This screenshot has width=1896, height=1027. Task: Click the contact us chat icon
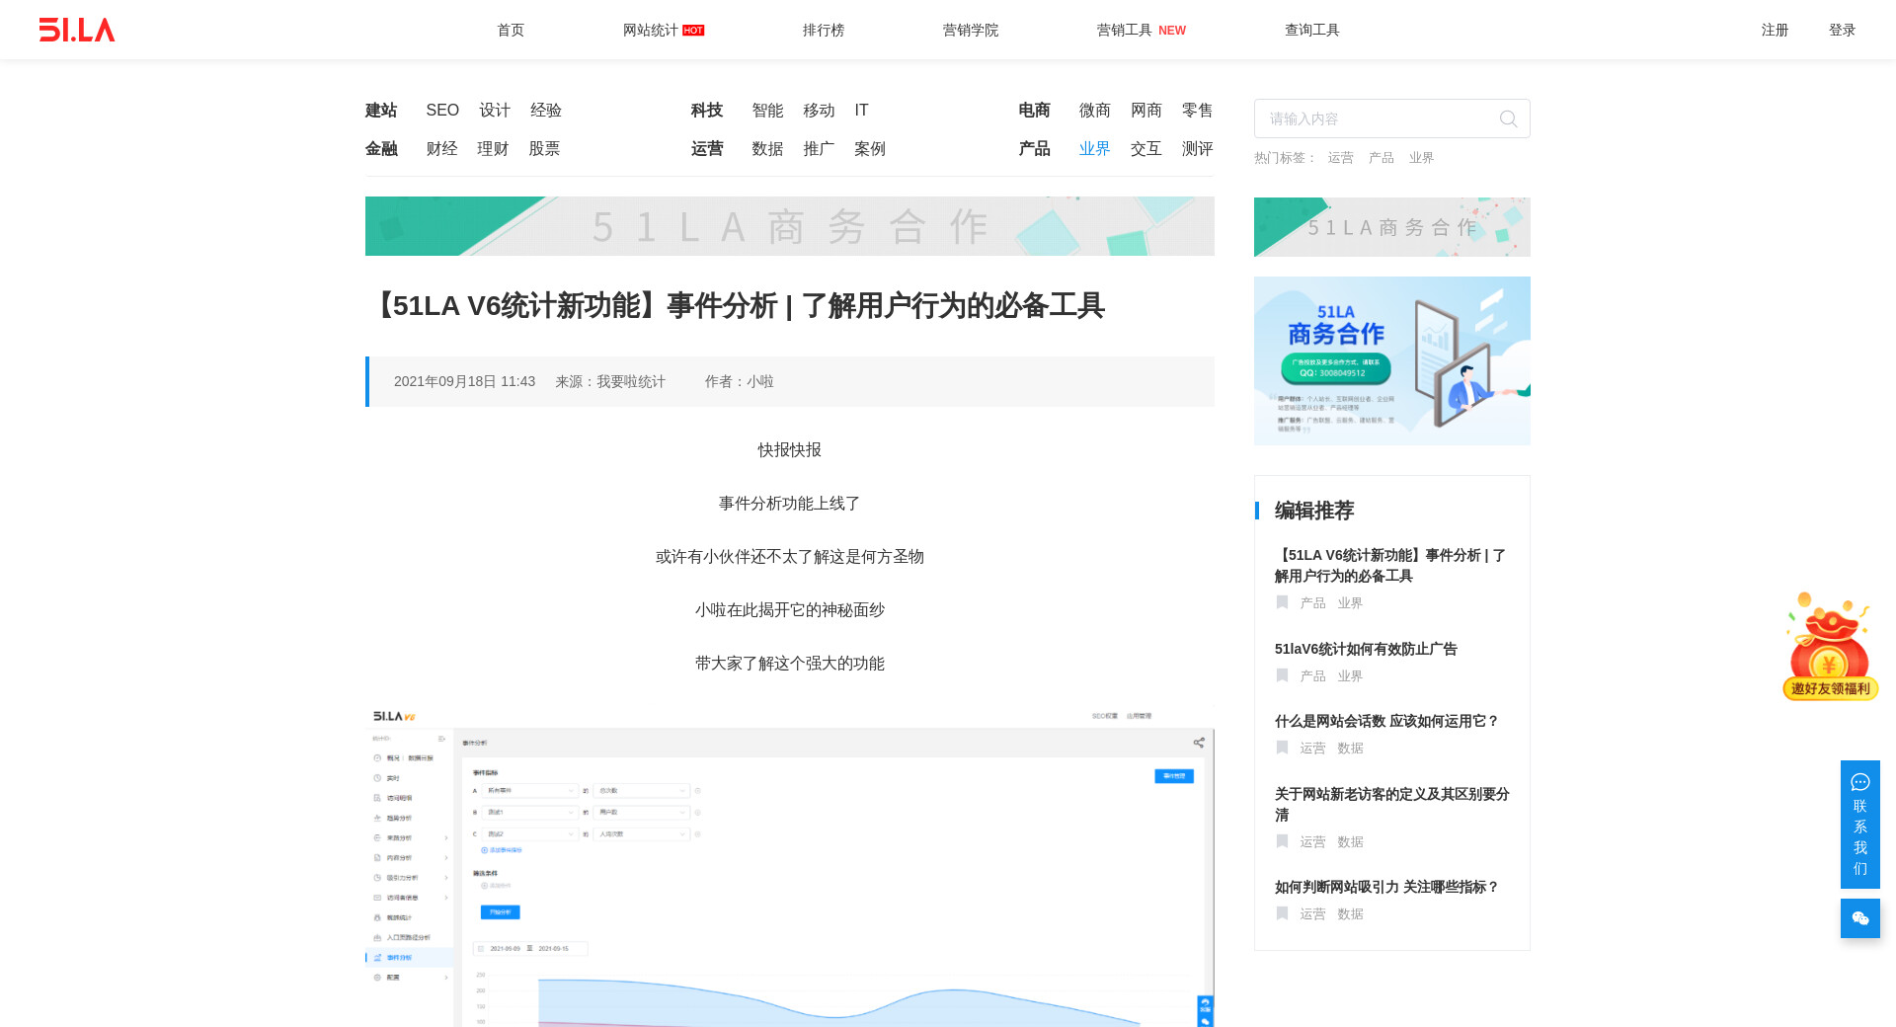[1859, 782]
